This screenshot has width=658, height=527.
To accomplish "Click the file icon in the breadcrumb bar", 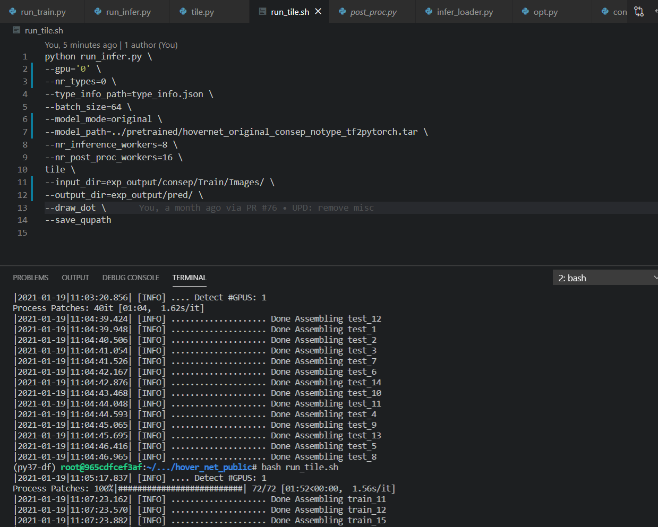I will 15,30.
